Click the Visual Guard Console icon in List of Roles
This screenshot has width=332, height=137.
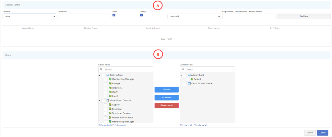tap(108, 100)
